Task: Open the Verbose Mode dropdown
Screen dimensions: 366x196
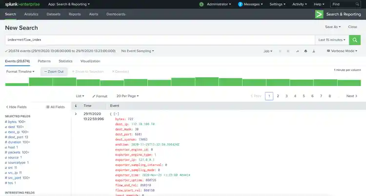Action: coord(341,51)
